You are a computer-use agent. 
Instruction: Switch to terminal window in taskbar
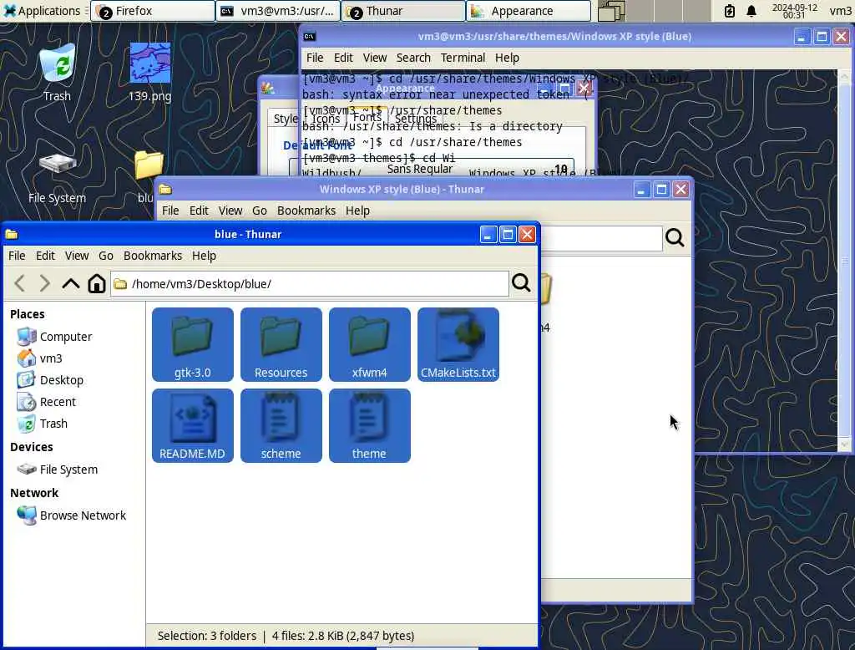[x=278, y=11]
